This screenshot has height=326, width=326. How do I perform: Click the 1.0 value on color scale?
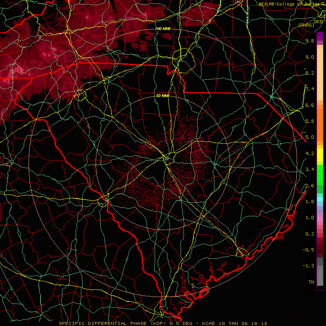(x=310, y=218)
